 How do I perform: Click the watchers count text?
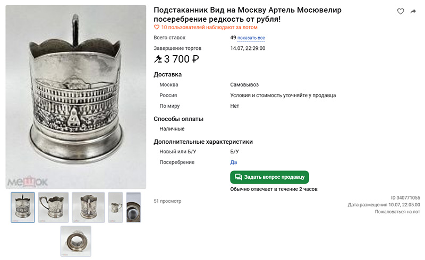click(209, 28)
